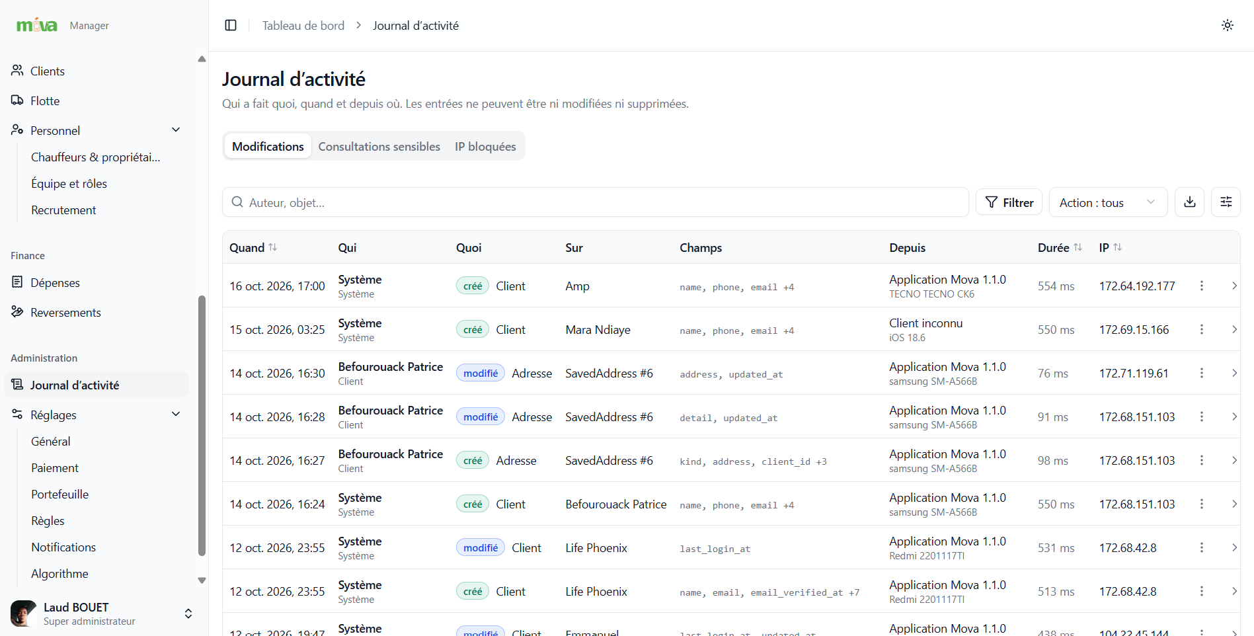Screen dimensions: 1254x636
Task: Go to Tableau de bord breadcrumb
Action: click(x=303, y=25)
